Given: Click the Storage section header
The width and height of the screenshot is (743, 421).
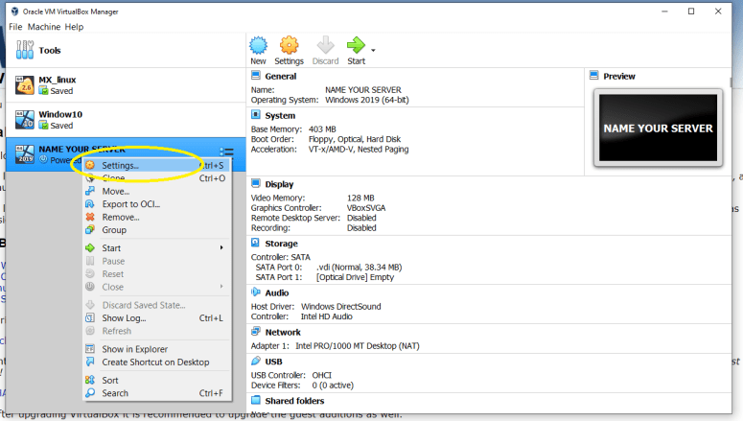Looking at the screenshot, I should [281, 244].
